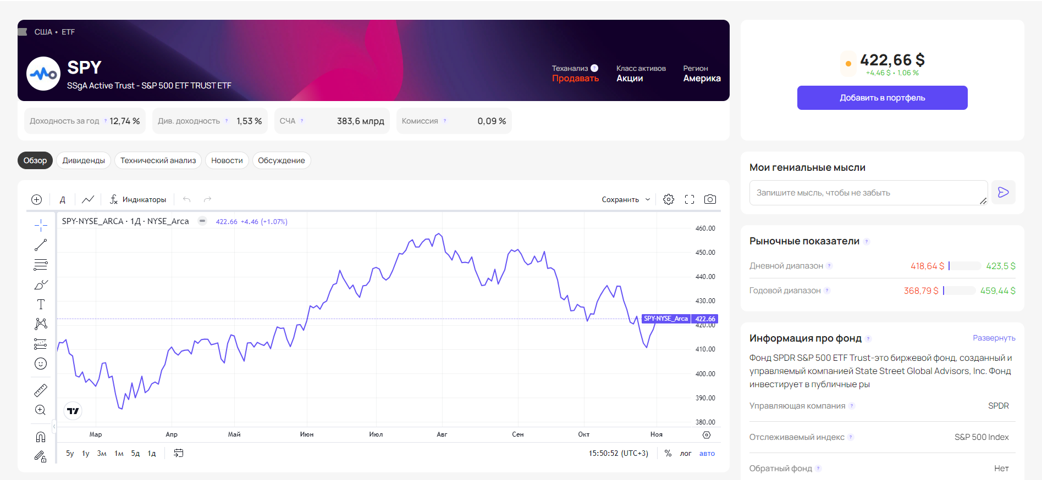Viewport: 1042px width, 480px height.
Task: Open the Индикаторы indicators button
Action: pyautogui.click(x=138, y=199)
